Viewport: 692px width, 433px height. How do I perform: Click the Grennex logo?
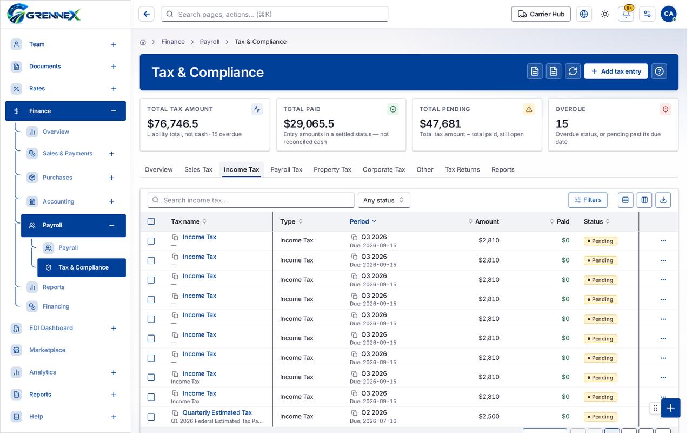tap(44, 14)
